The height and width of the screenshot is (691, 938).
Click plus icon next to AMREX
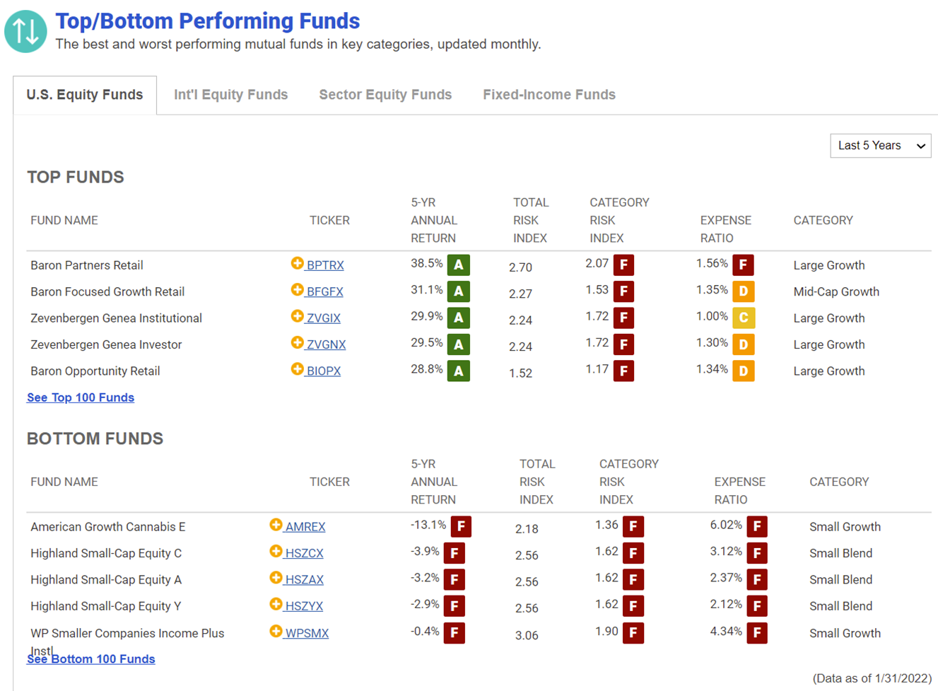(x=276, y=525)
